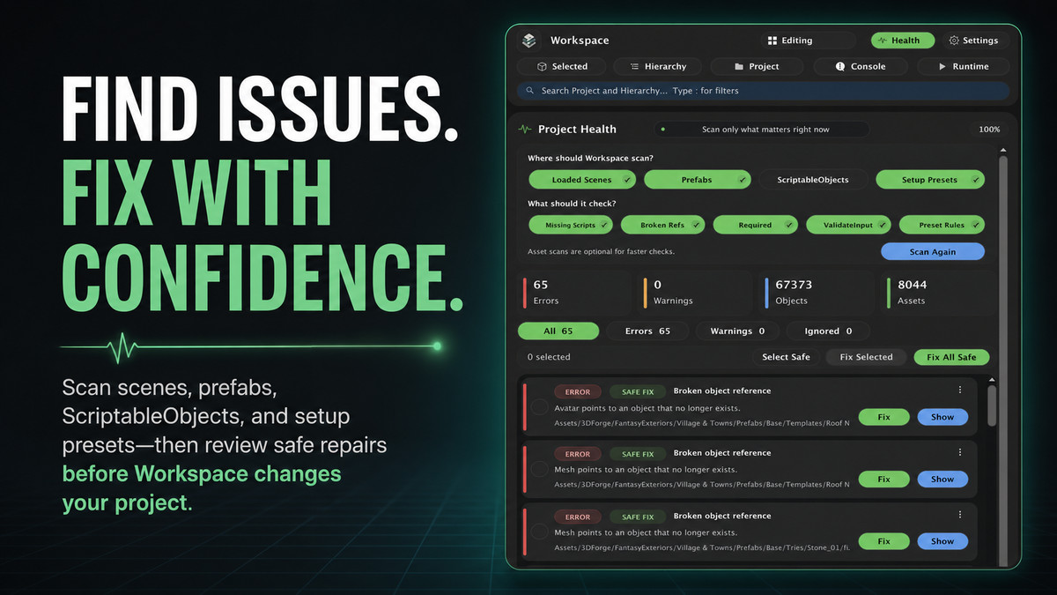The image size is (1057, 595).
Task: Click the Fix All Safe button
Action: pyautogui.click(x=951, y=357)
